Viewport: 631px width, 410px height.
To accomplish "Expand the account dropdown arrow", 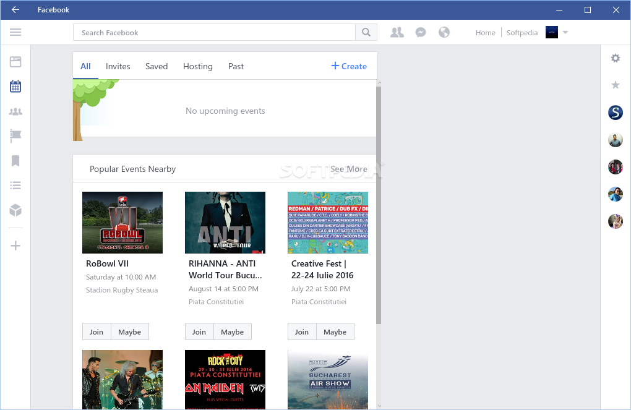I will tap(565, 32).
